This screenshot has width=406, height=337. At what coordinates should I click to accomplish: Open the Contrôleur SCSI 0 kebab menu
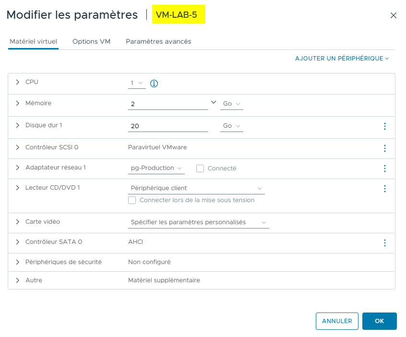[x=384, y=148]
